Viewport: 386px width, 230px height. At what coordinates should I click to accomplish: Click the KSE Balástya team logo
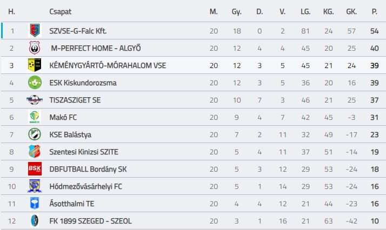pos(35,134)
